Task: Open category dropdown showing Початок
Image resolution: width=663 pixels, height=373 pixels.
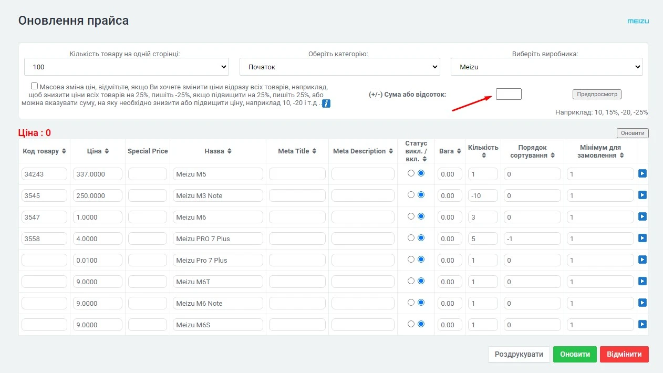Action: pyautogui.click(x=339, y=67)
